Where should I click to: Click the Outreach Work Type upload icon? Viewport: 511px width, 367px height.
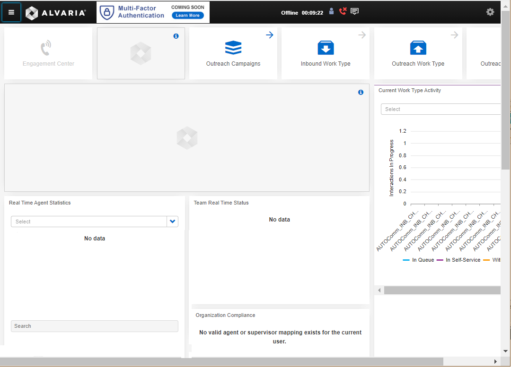pos(418,47)
